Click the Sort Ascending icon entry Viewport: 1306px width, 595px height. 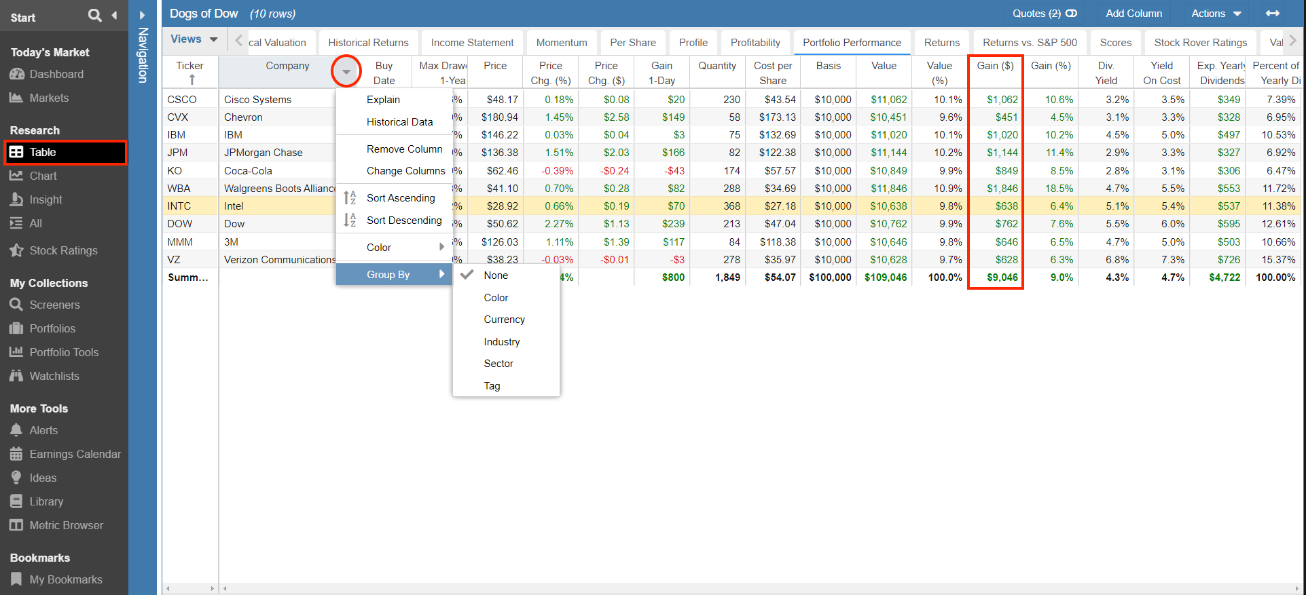tap(394, 197)
